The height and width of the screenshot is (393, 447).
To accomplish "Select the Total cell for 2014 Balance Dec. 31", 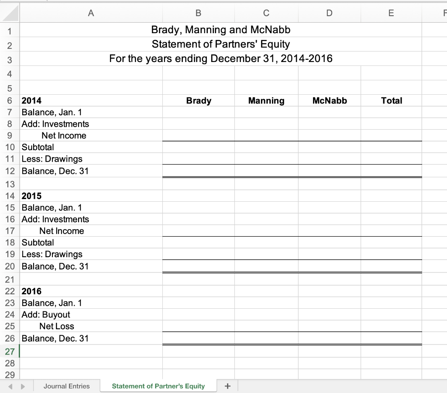I will 391,171.
